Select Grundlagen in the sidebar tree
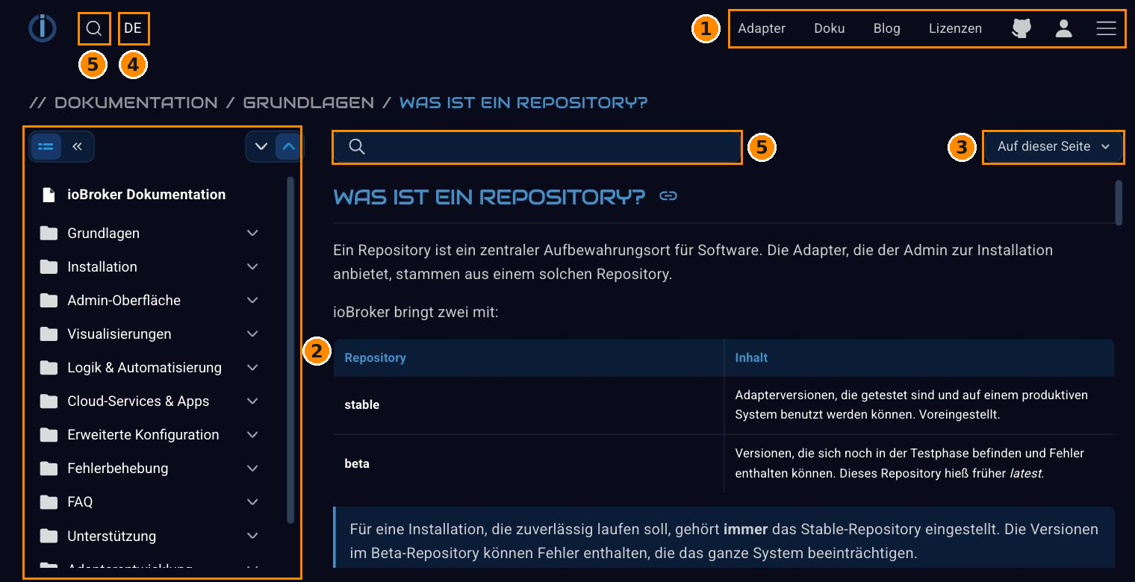 coord(103,234)
